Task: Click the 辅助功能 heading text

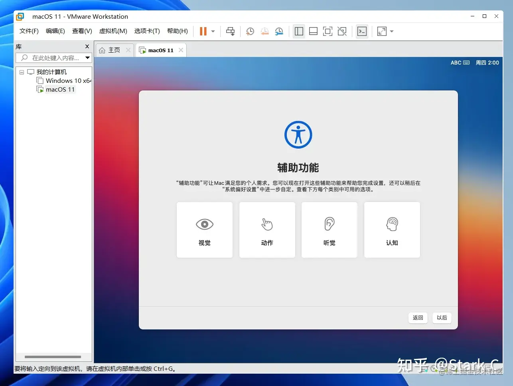Action: [x=298, y=168]
